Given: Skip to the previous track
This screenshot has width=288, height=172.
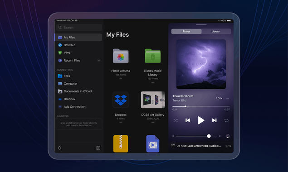Looking at the screenshot, I should tap(188, 120).
